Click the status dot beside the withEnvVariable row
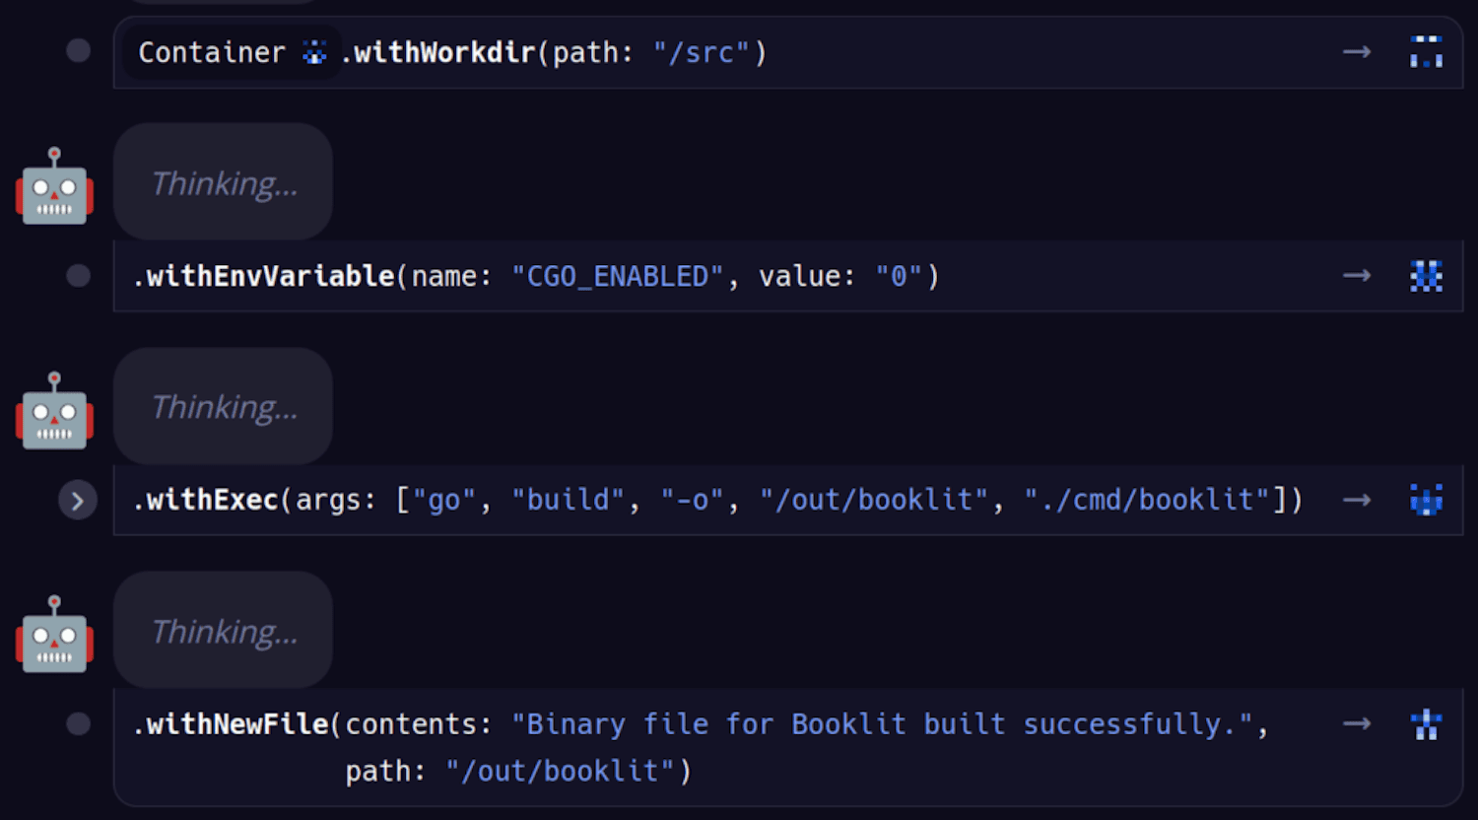 point(78,276)
